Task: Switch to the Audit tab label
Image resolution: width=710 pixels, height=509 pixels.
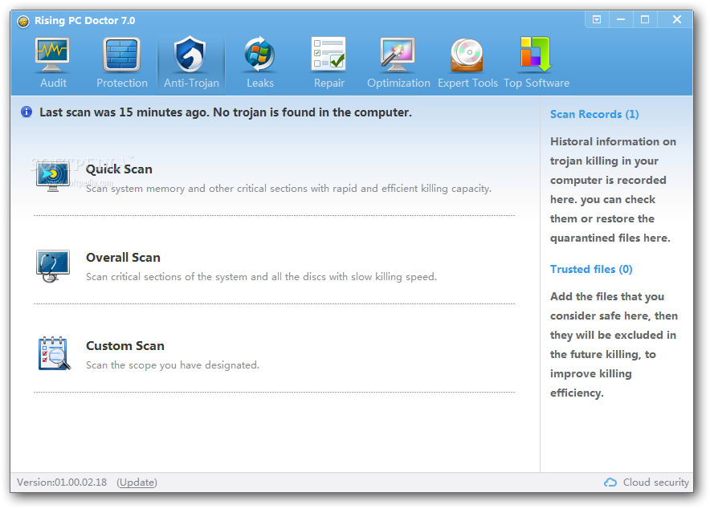Action: (53, 83)
